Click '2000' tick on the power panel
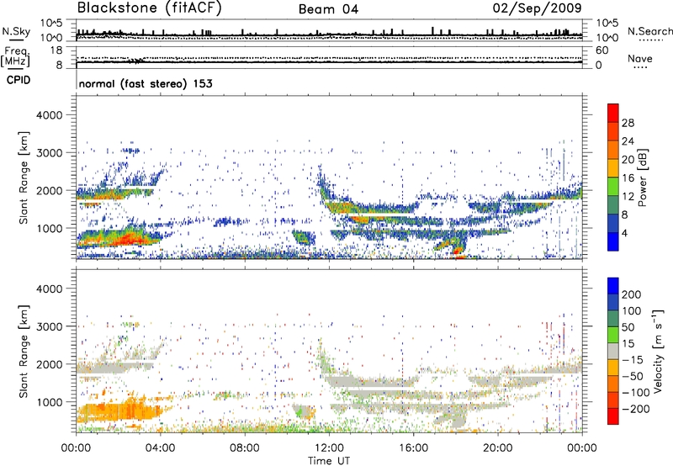Image resolution: width=673 pixels, height=466 pixels. [x=49, y=190]
